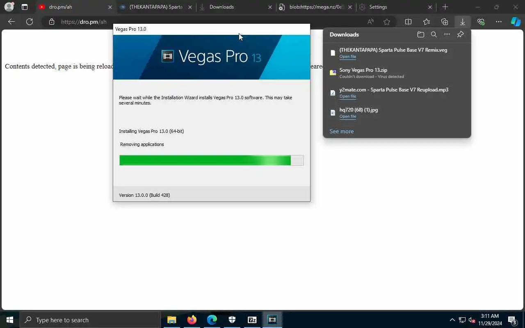
Task: Open Collections panel
Action: pyautogui.click(x=445, y=22)
